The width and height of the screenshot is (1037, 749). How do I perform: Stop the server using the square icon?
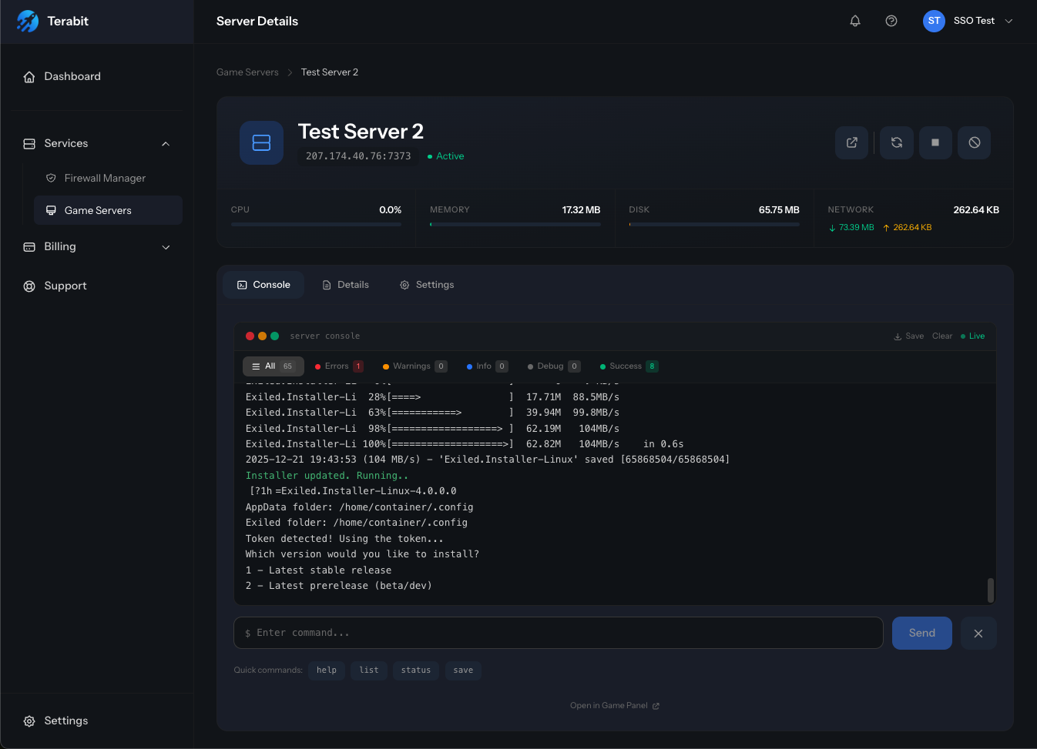point(935,142)
